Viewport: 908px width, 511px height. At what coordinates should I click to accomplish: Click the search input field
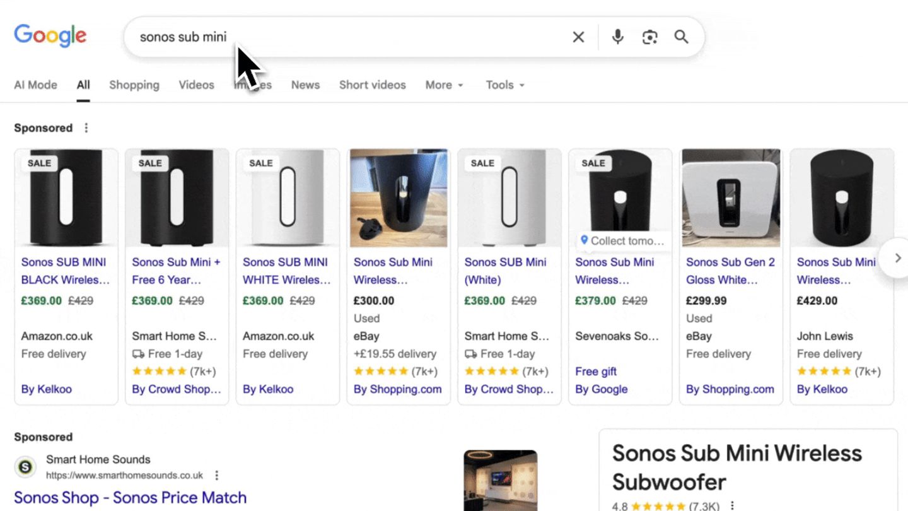[347, 37]
